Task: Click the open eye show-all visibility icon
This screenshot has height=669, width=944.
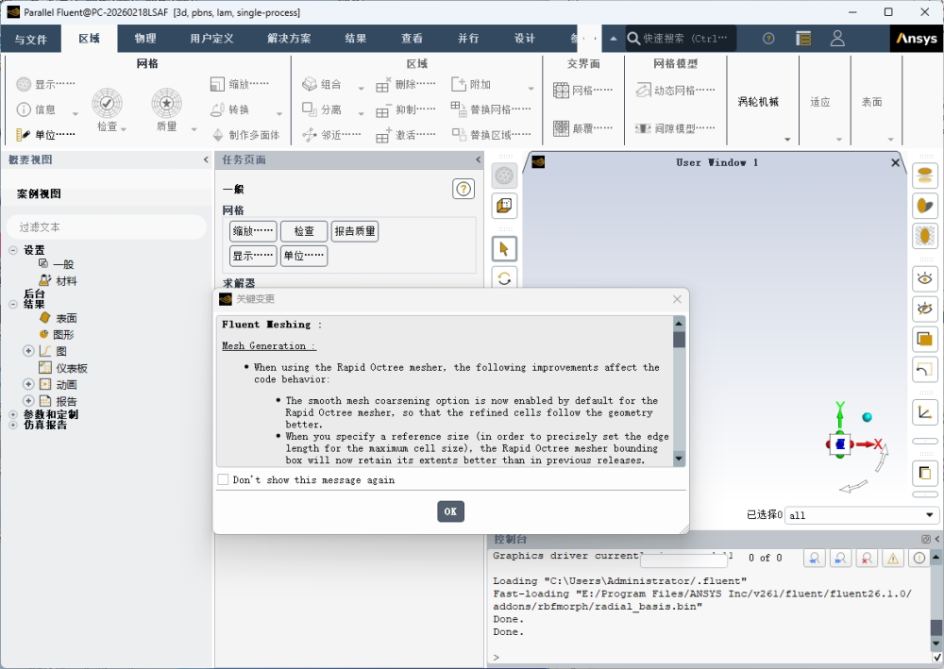Action: pyautogui.click(x=924, y=278)
